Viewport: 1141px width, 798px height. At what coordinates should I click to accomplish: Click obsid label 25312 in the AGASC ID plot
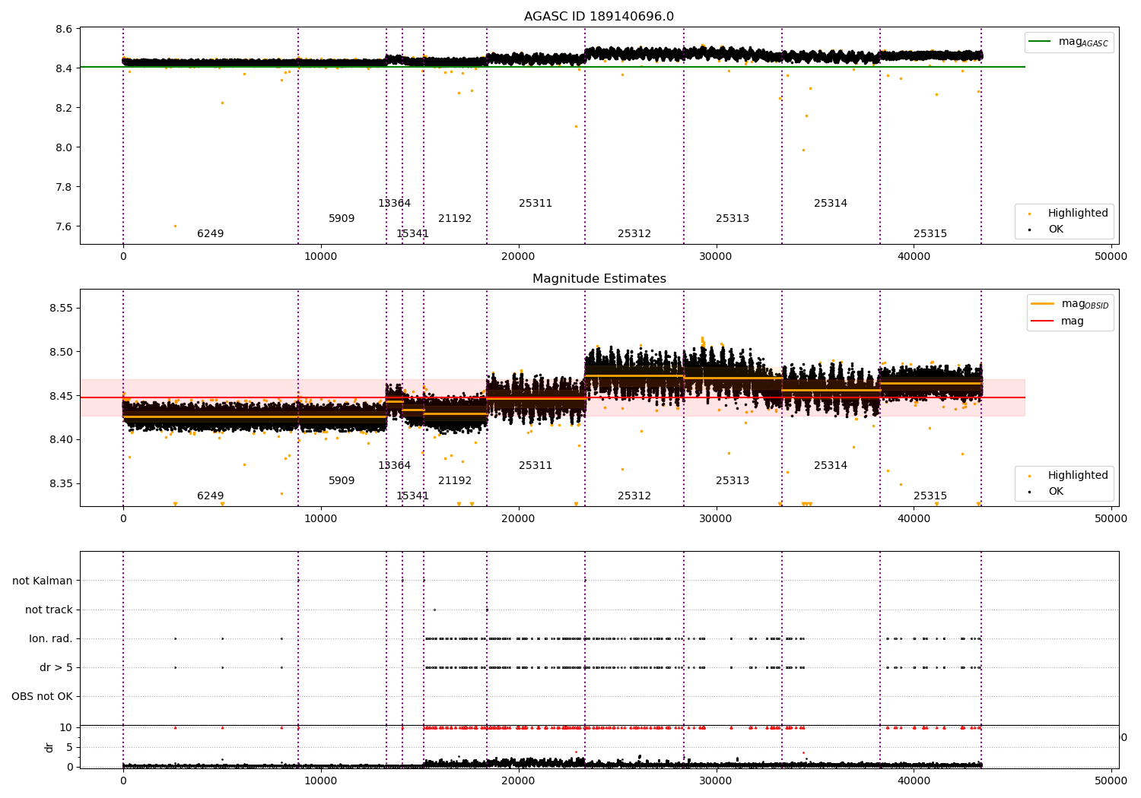[x=634, y=233]
